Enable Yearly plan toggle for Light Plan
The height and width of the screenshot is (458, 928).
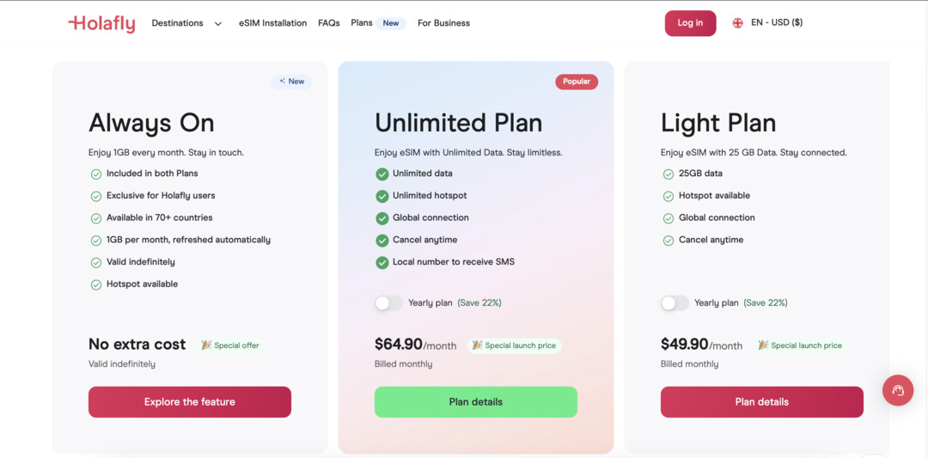coord(675,302)
